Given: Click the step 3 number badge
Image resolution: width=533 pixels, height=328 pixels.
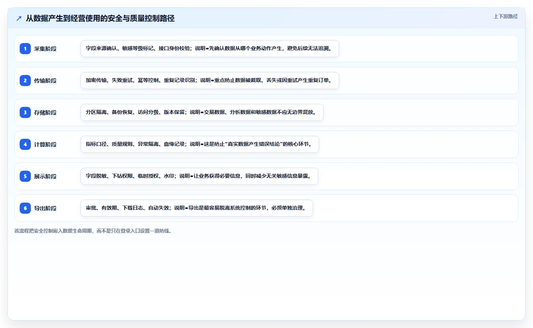Looking at the screenshot, I should (x=25, y=112).
